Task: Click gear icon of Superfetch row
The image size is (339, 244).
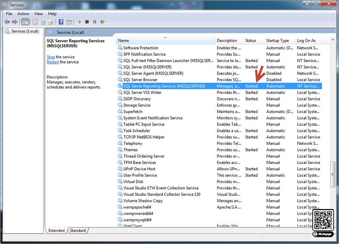Action: (120, 111)
